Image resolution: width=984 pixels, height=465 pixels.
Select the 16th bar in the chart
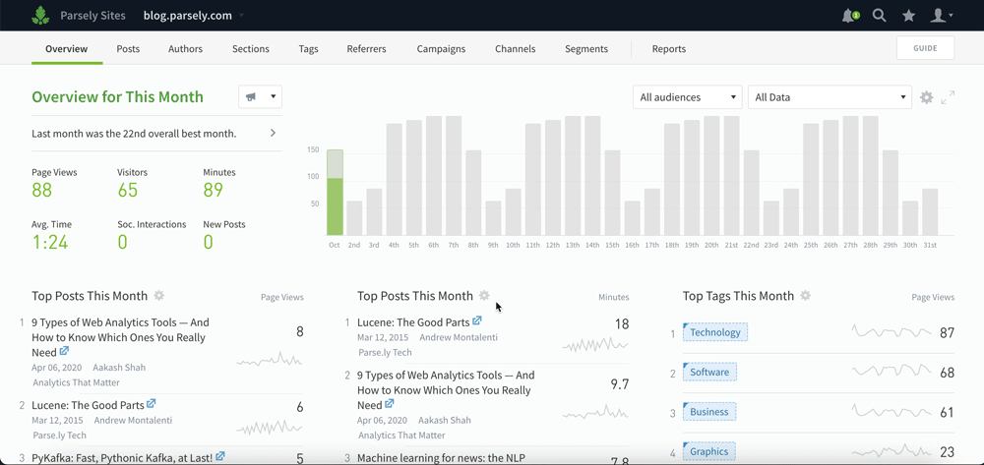pos(632,218)
